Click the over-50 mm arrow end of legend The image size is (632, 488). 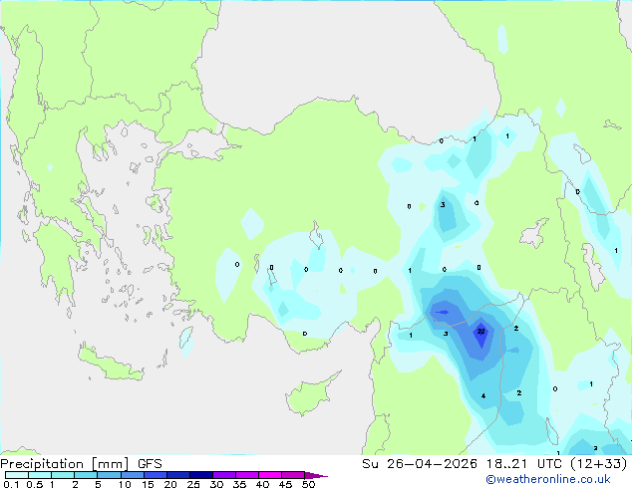(316, 475)
